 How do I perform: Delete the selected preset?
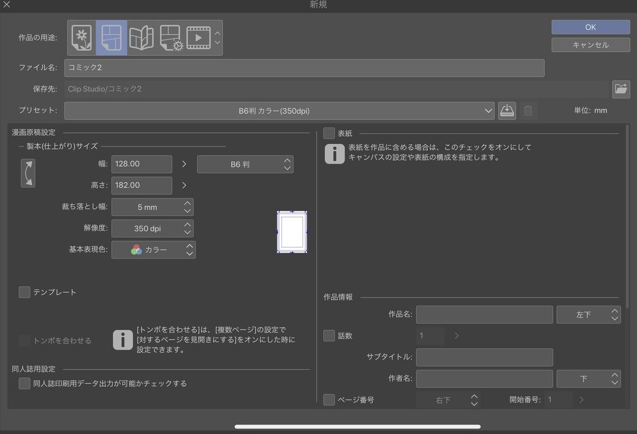point(528,110)
